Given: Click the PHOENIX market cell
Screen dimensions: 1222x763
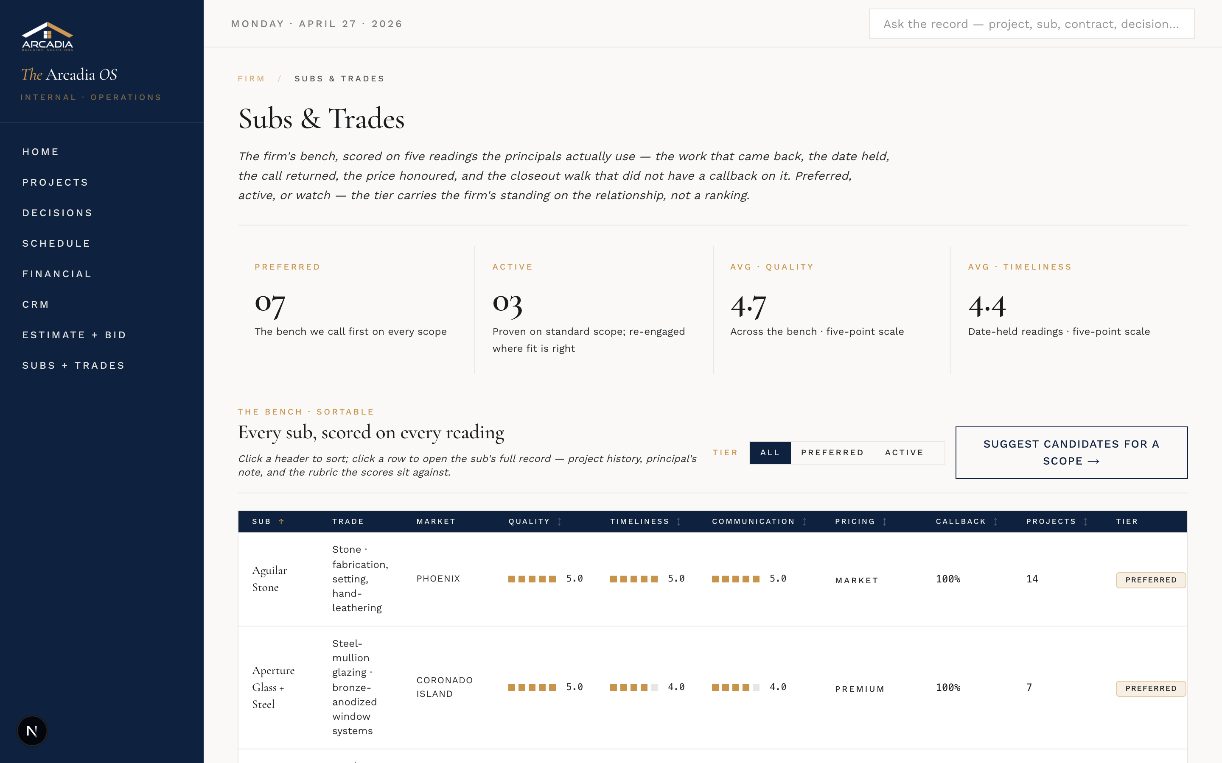Looking at the screenshot, I should (438, 579).
